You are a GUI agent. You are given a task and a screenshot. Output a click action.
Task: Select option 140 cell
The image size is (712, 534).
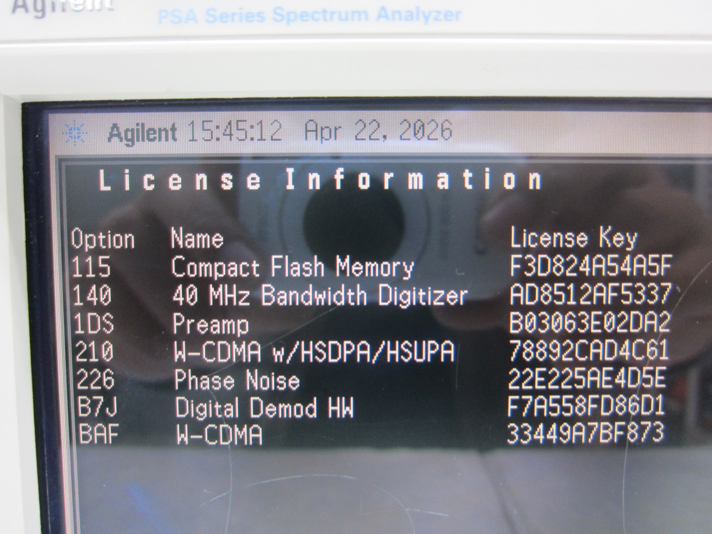[93, 295]
